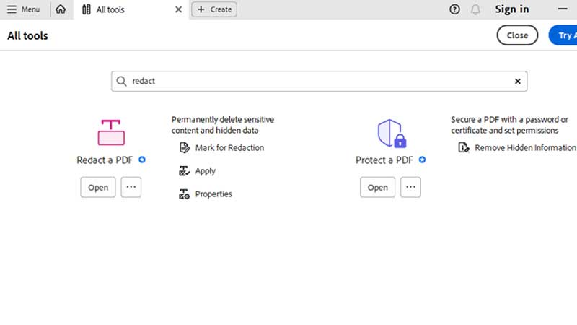Toggle blue badge next to Redact a PDF

[x=142, y=160]
